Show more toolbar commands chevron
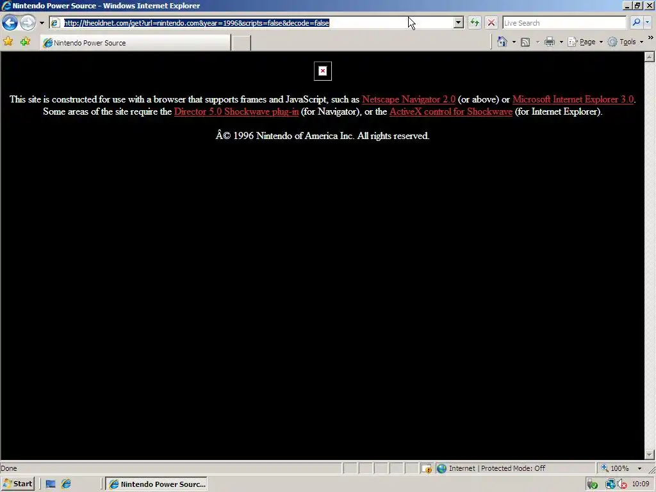Screen dimensions: 656x492 [x=651, y=38]
